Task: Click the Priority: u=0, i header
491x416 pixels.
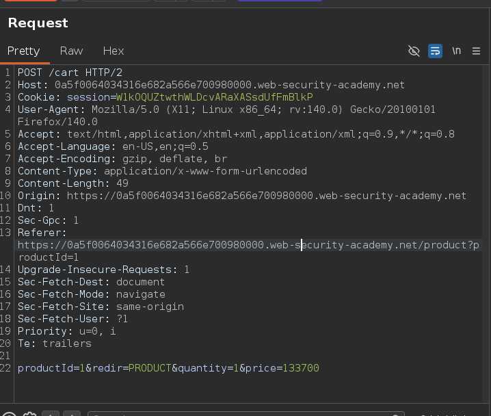Action: (67, 331)
